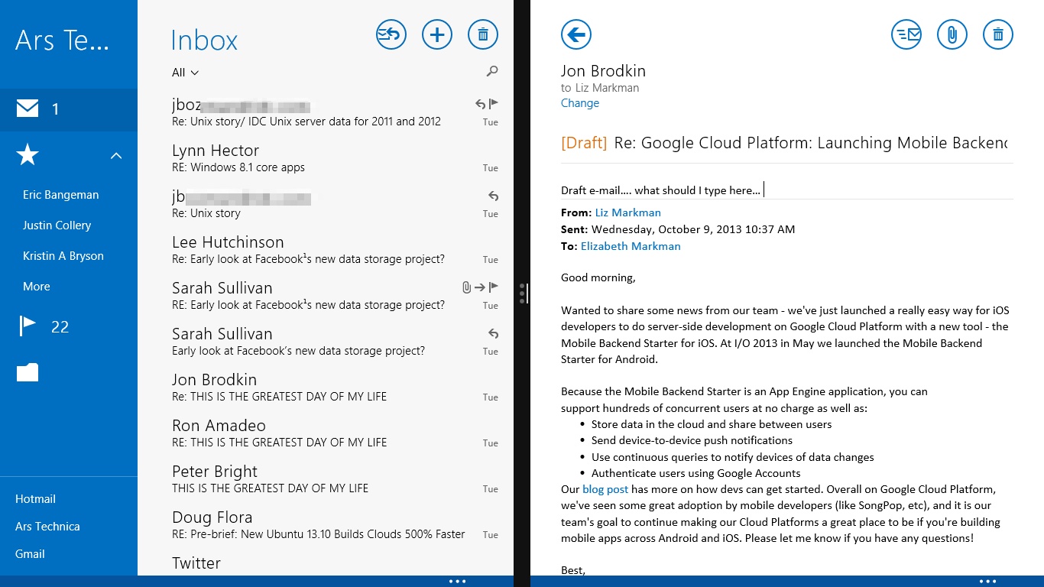Click the forwarded arrow on Sarah Sullivan's email
The image size is (1044, 587).
click(479, 287)
